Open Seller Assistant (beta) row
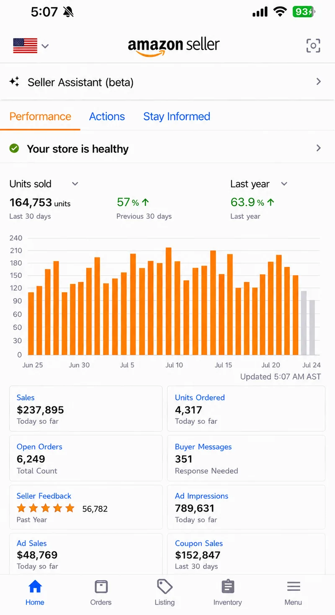Viewport: 335px width, 615px height. pyautogui.click(x=167, y=82)
